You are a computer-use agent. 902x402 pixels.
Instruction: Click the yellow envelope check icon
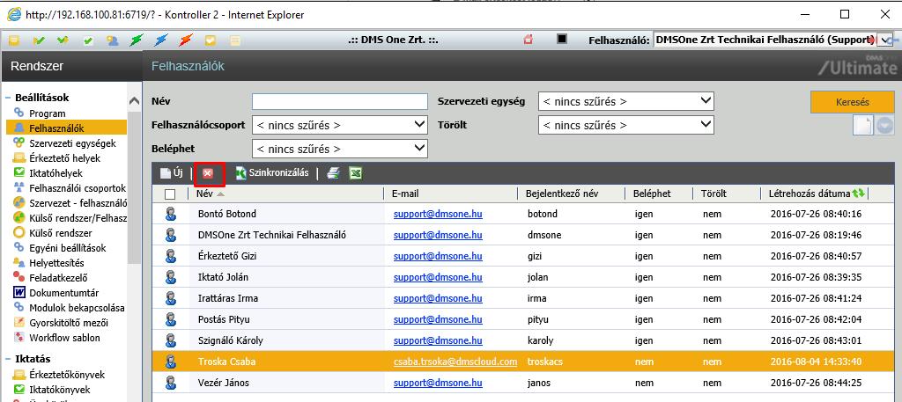210,40
